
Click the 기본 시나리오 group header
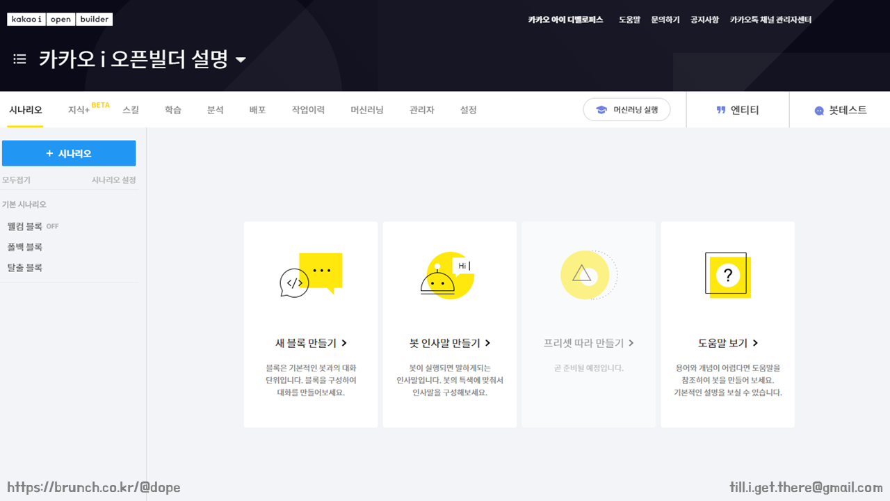pos(24,205)
